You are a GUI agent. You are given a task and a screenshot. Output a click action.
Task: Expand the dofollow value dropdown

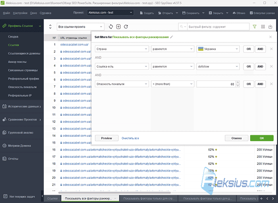point(218,67)
